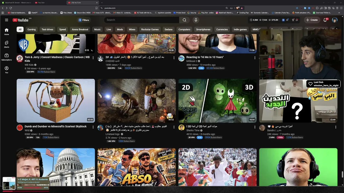344x193 pixels.
Task: Open the Filters dropdown
Action: coord(84,20)
